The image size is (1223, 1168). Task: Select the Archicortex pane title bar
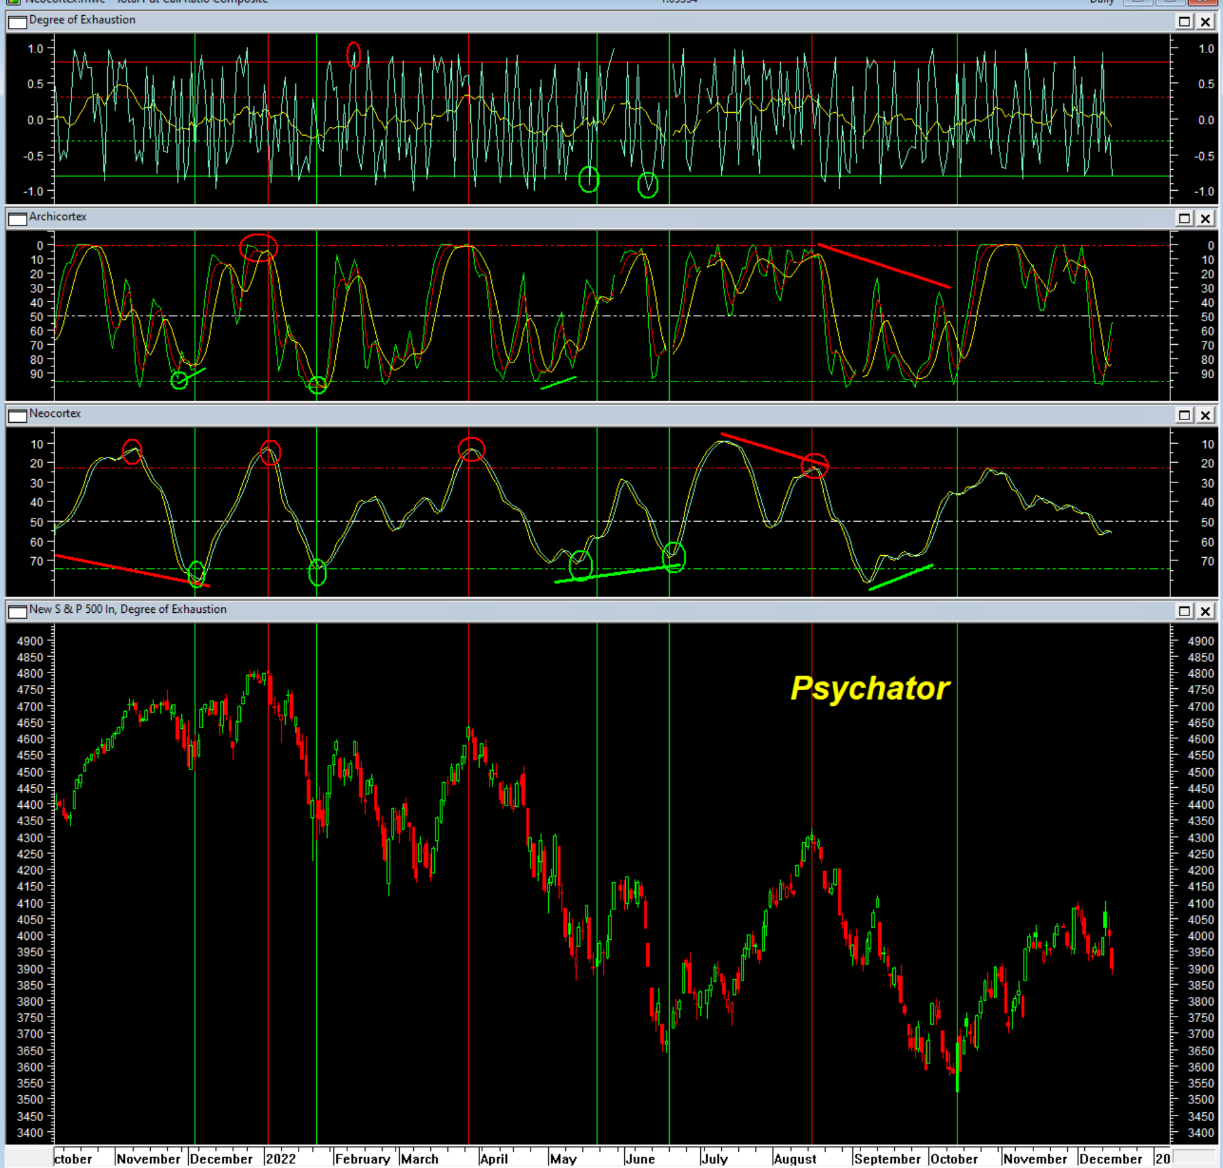(x=570, y=218)
